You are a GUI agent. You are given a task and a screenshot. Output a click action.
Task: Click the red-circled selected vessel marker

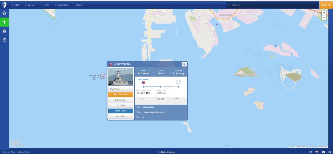102,76
